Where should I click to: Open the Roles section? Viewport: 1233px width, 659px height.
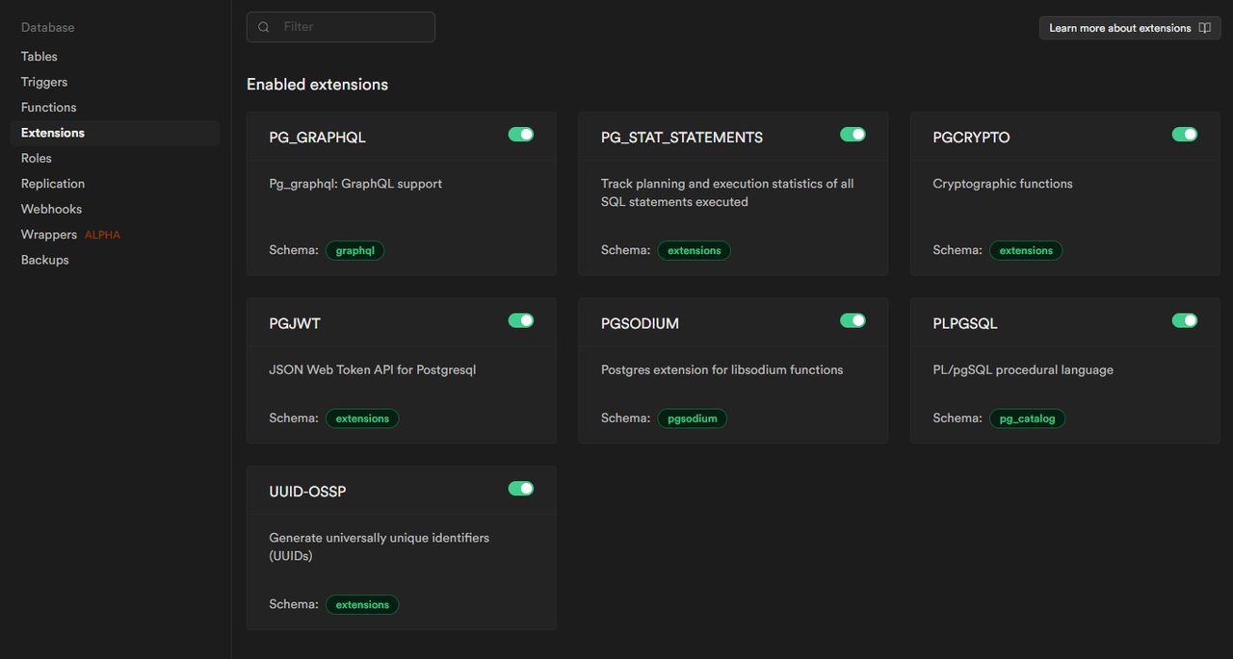(36, 158)
